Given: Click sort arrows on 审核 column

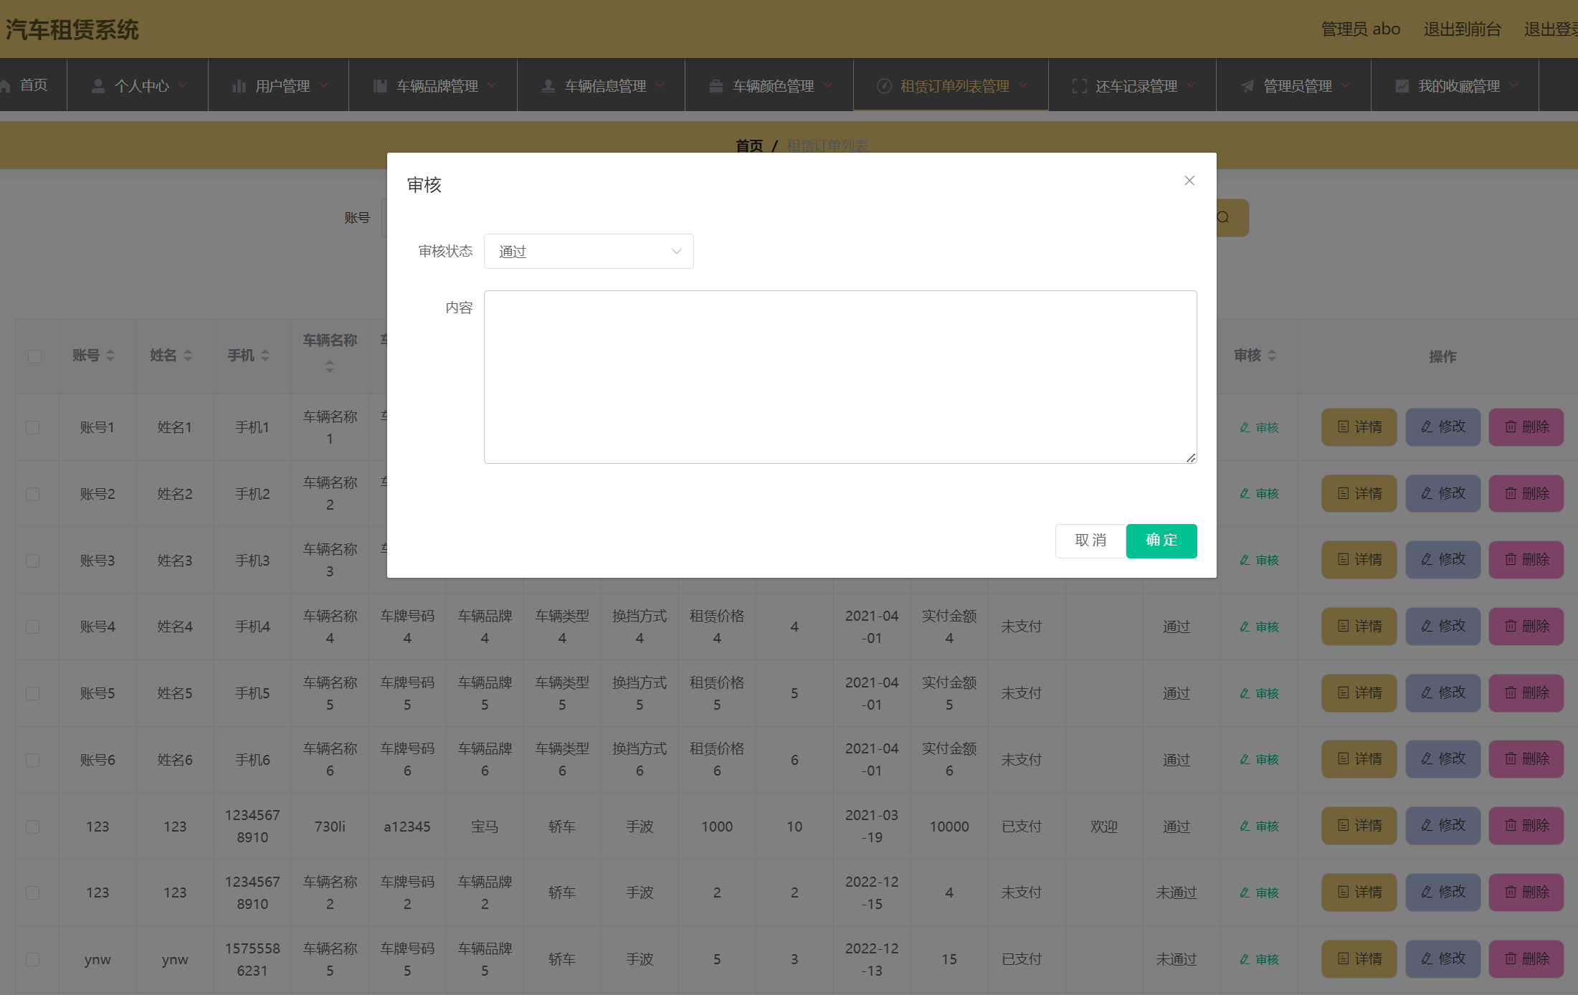Looking at the screenshot, I should [x=1272, y=356].
